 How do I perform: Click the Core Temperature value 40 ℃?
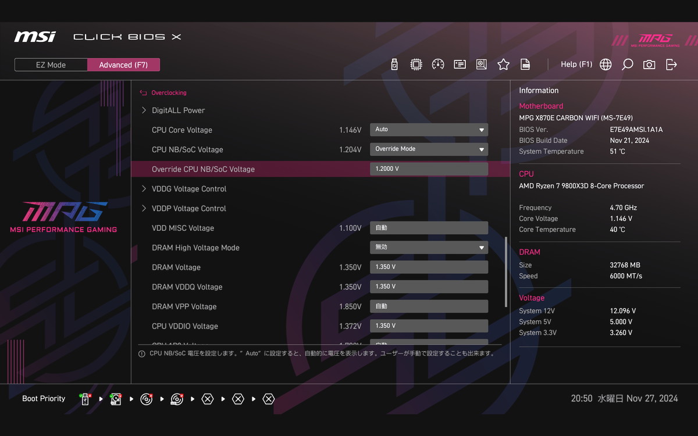tap(617, 230)
